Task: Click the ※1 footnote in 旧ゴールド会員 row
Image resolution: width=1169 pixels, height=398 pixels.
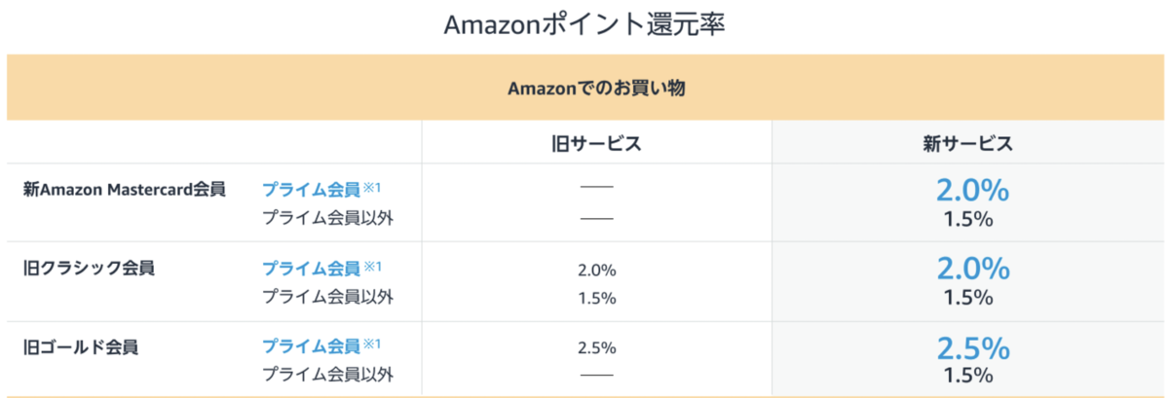Action: [x=371, y=344]
